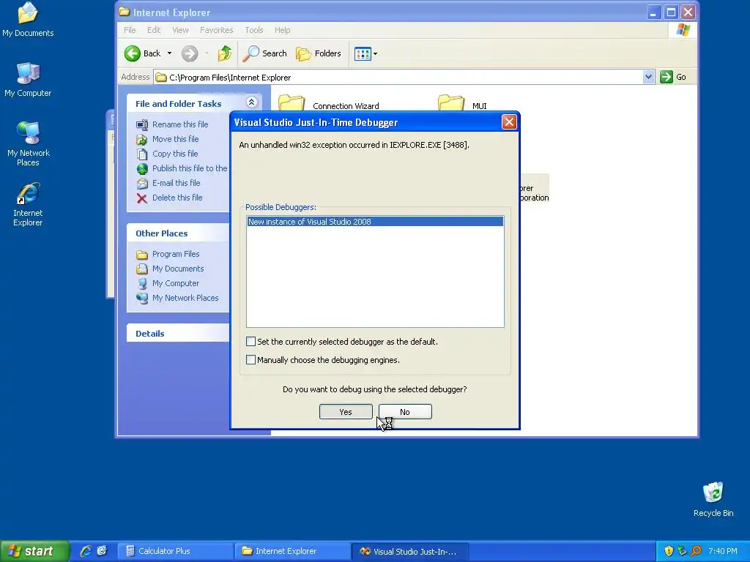Click the Program Files folder icon in Other Places
Viewport: 750px width, 562px height.
pos(141,254)
